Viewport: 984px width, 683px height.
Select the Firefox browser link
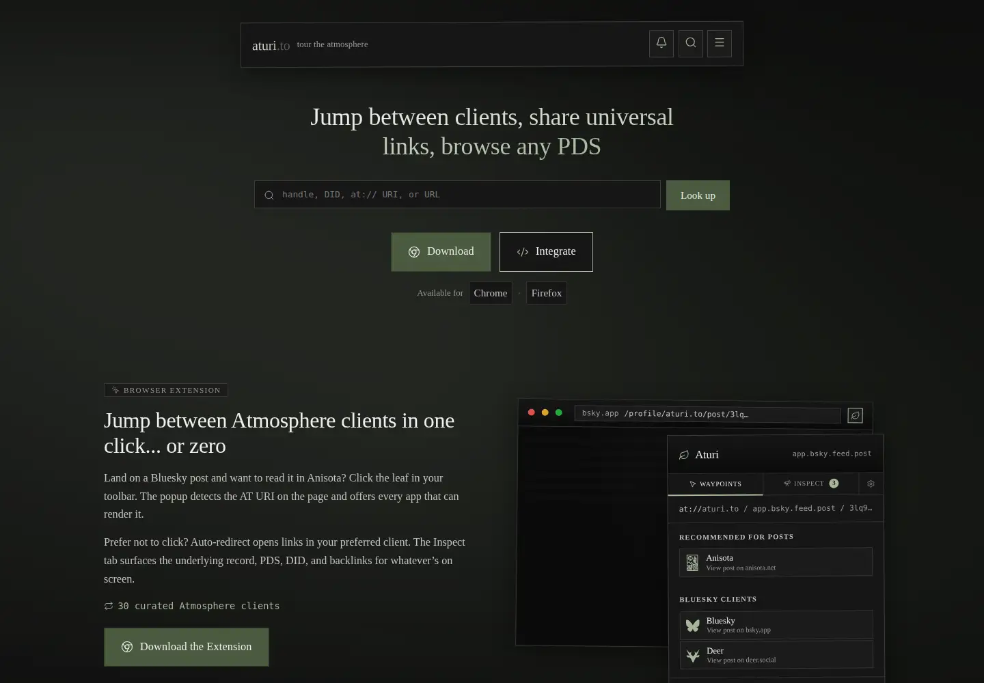pos(547,293)
